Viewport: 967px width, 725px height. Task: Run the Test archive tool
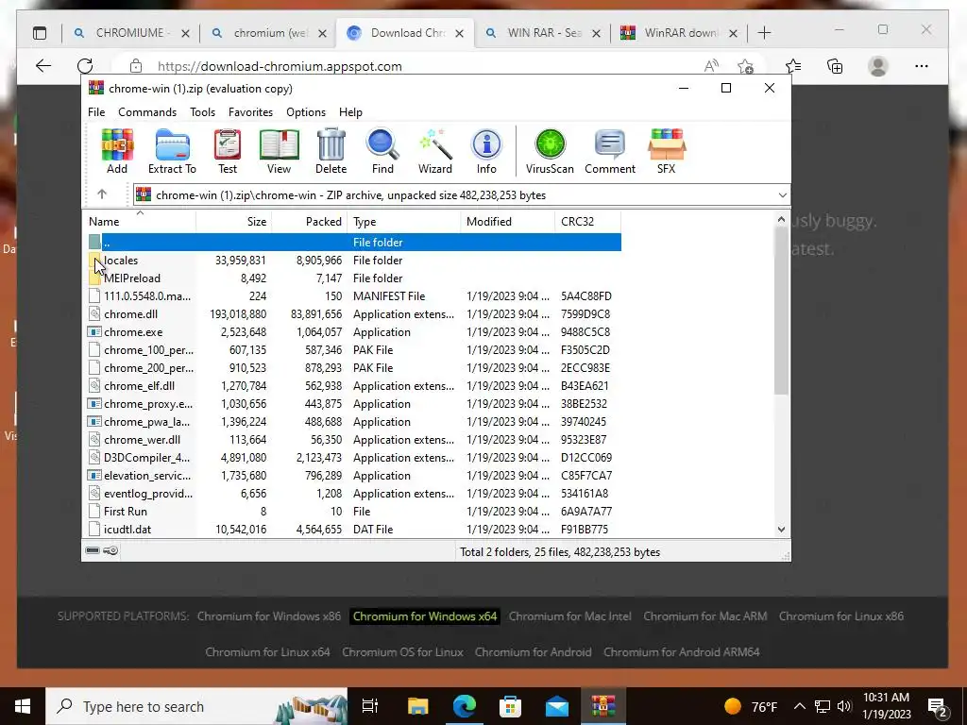(227, 152)
